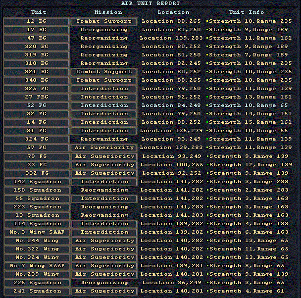
Task: Choose the No. 322 Wing unit
Action: pyautogui.click(x=37, y=249)
